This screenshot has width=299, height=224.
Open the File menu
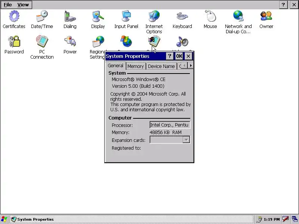tap(7, 5)
